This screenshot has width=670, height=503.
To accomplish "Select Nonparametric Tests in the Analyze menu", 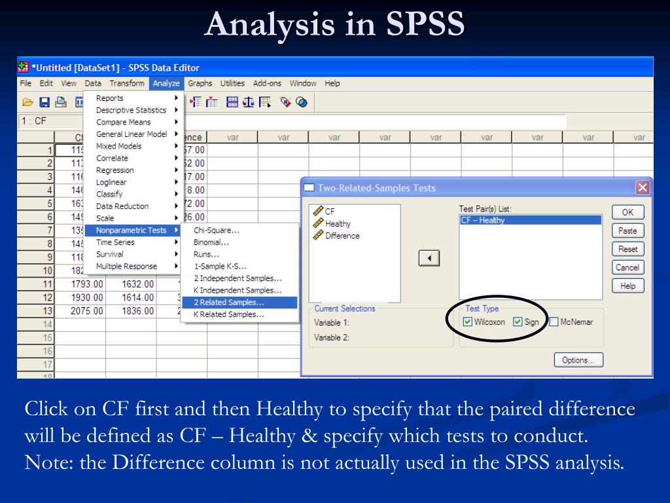I will tap(133, 230).
